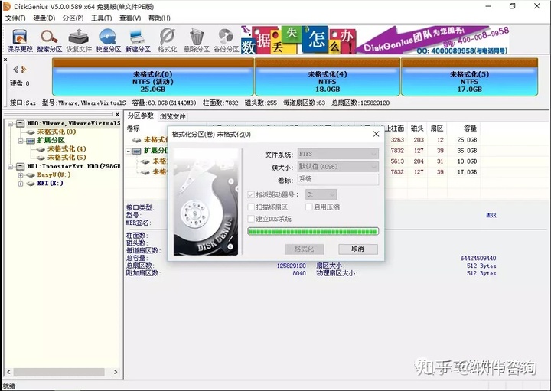Switch to Partition Parameters (分区参数) tab
Viewport: 551px width, 391px height.
(x=141, y=116)
